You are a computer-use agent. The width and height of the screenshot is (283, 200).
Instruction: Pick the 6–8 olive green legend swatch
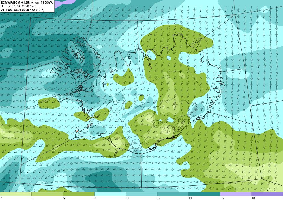pos(78,194)
